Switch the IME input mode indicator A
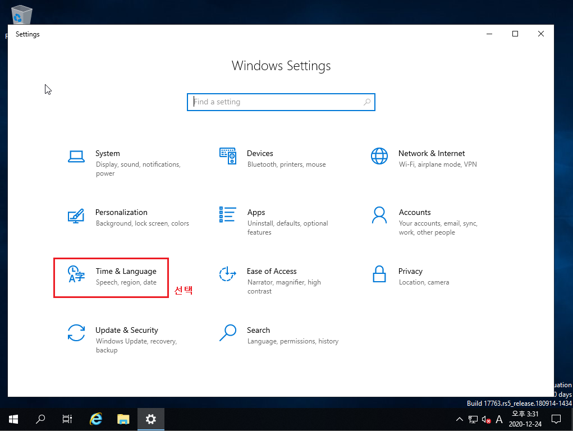The image size is (573, 431). [x=499, y=419]
